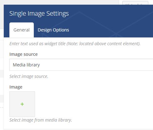Switch to the Design Options tab
Image resolution: width=153 pixels, height=130 pixels.
(53, 30)
